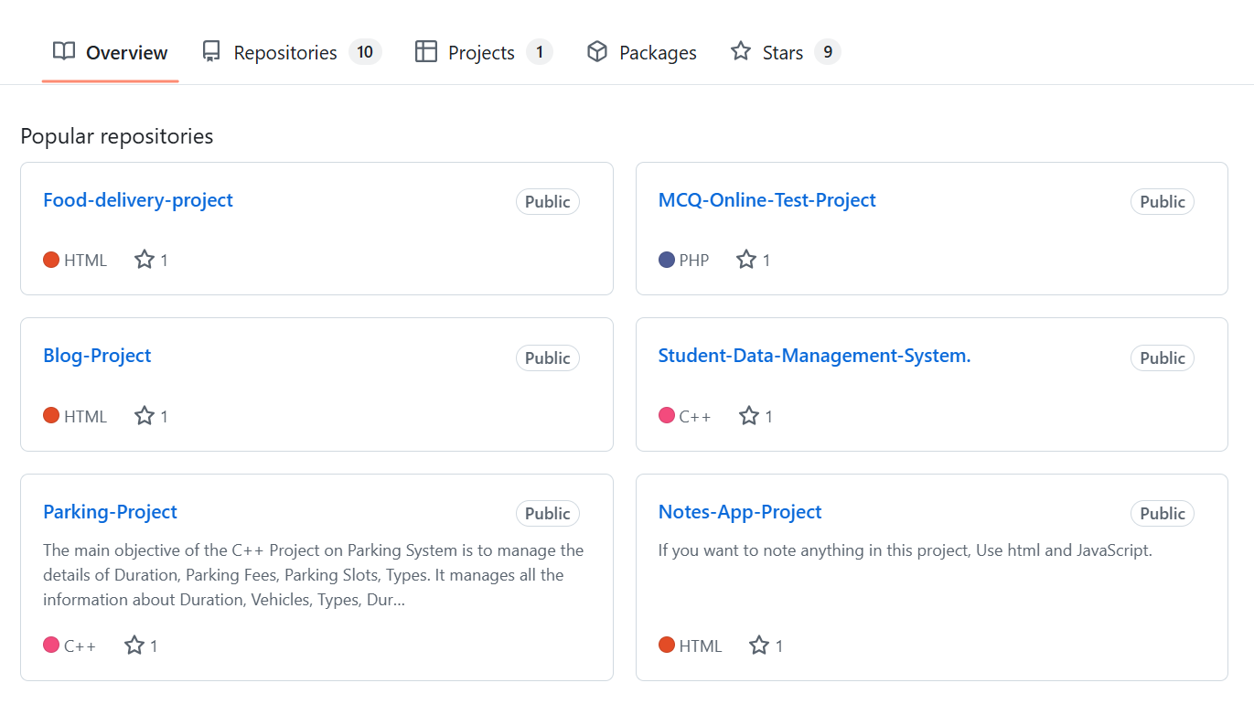The height and width of the screenshot is (715, 1254).
Task: Open the Blog-Project repository link
Action: point(97,356)
